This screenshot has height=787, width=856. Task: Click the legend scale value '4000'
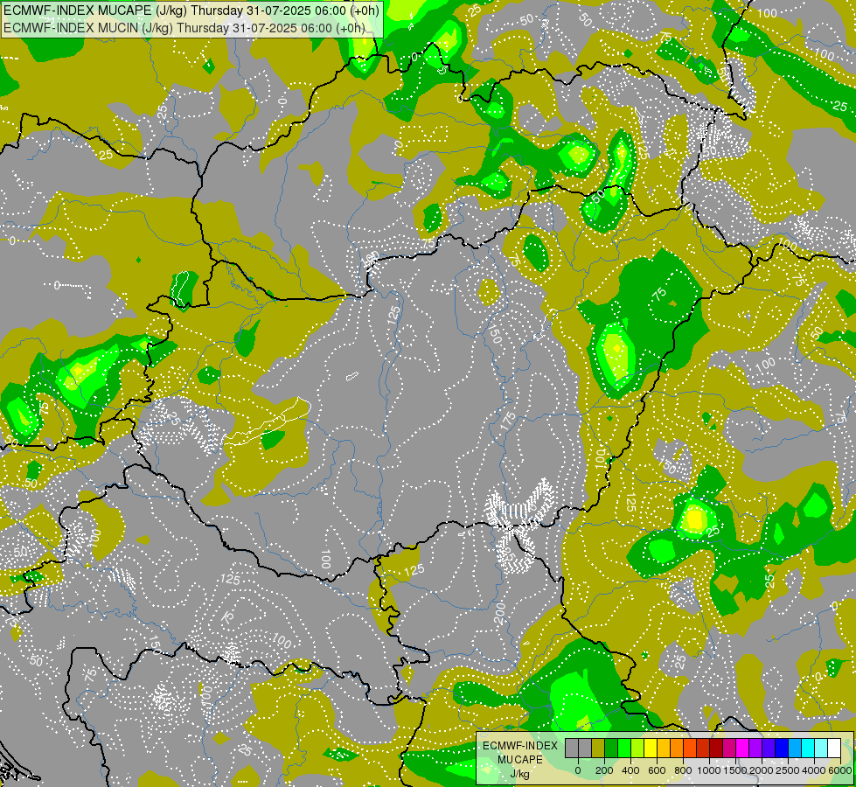pyautogui.click(x=815, y=770)
